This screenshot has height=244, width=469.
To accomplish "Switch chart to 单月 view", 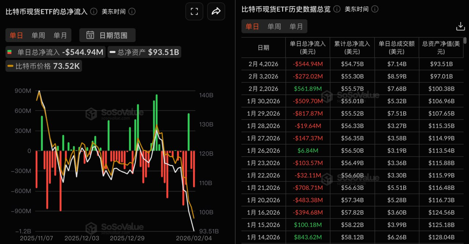I will 60,35.
